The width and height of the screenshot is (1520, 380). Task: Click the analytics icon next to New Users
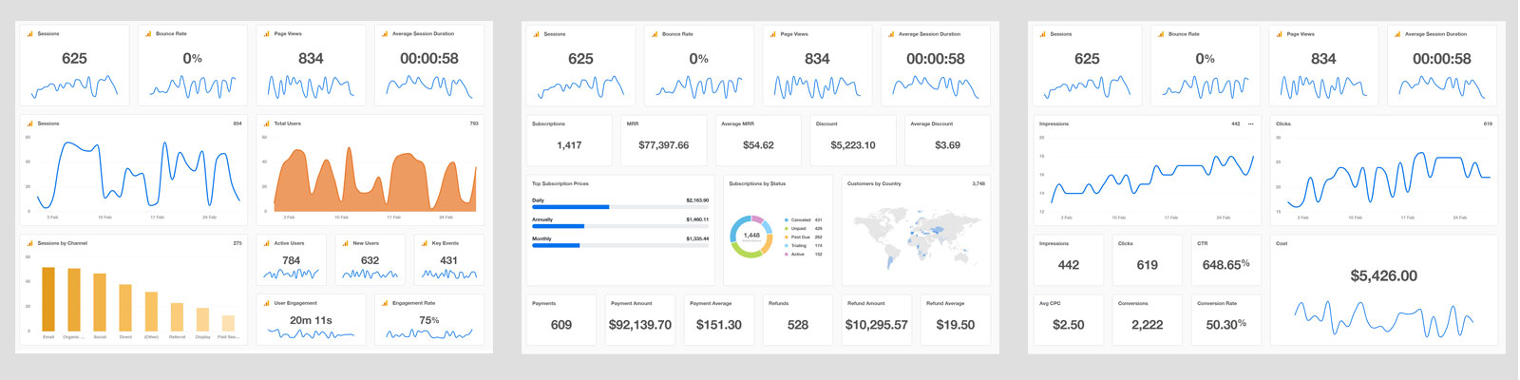point(345,243)
